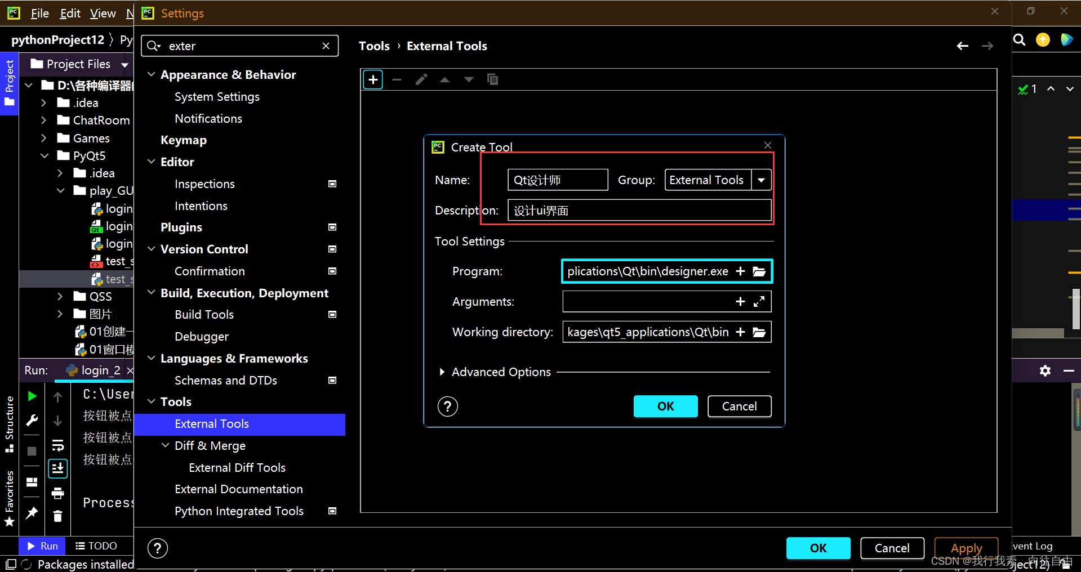Image resolution: width=1081 pixels, height=572 pixels.
Task: Print the run console output
Action: [57, 493]
